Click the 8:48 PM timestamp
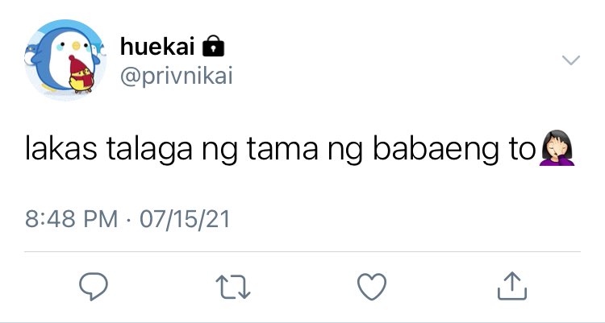The height and width of the screenshot is (323, 605). coord(71,219)
